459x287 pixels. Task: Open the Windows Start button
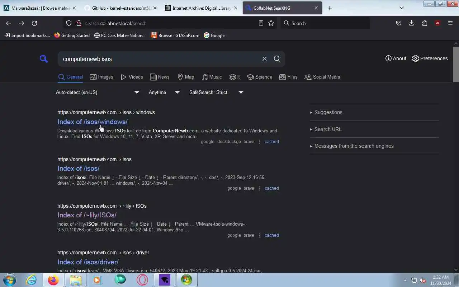(x=9, y=280)
